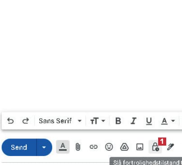Toggle underline formatting
182x165 pixels.
coord(149,121)
